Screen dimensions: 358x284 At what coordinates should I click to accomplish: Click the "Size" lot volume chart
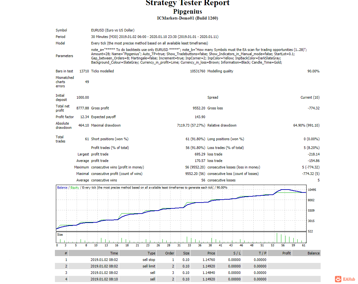pos(181,238)
